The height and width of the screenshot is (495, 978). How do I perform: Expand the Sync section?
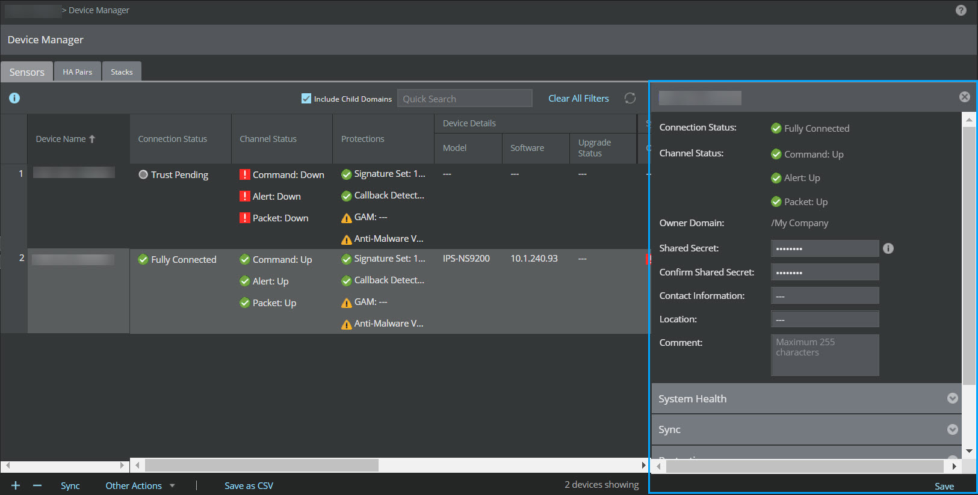point(806,429)
